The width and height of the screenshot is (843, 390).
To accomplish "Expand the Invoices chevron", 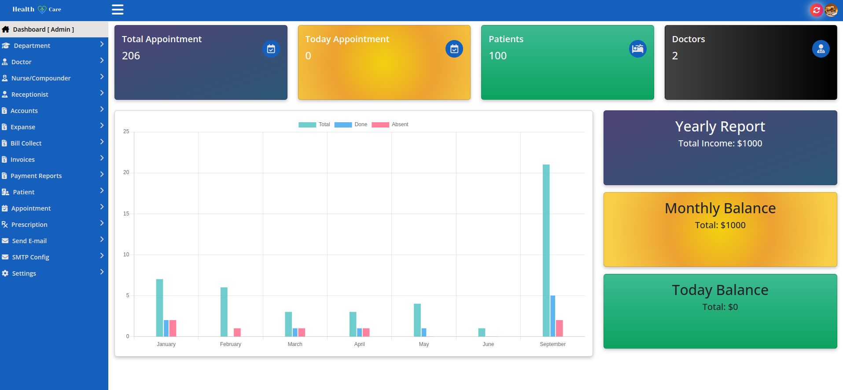I will click(x=102, y=158).
